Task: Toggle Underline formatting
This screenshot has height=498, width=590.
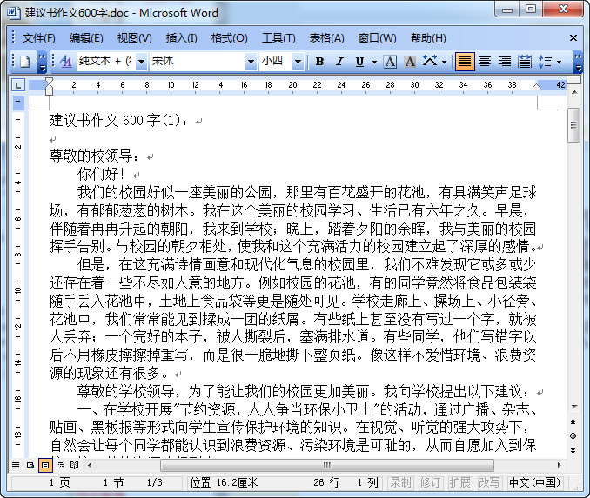Action: pos(359,62)
